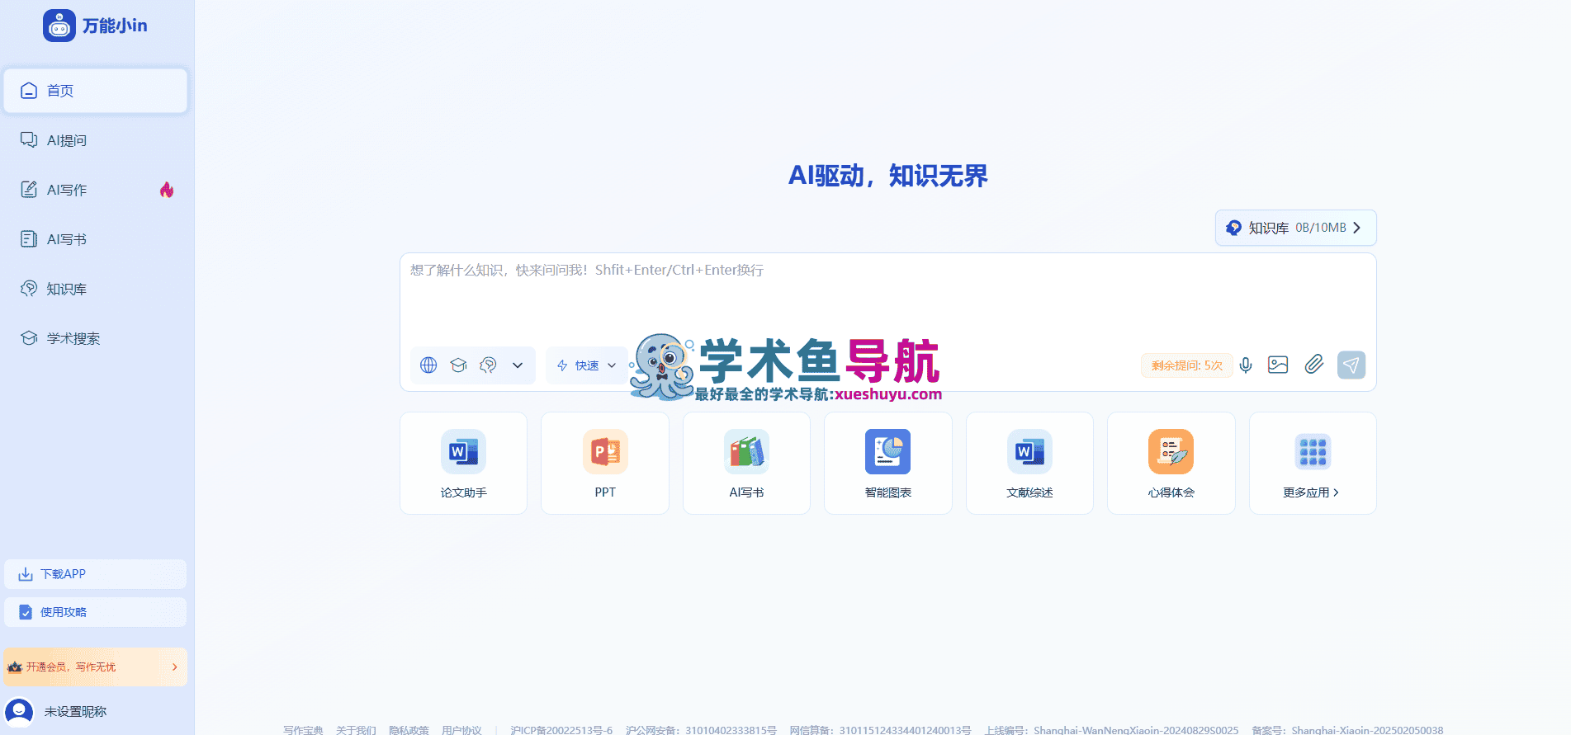Click the 剩余提问: 5次 badge

click(1186, 365)
